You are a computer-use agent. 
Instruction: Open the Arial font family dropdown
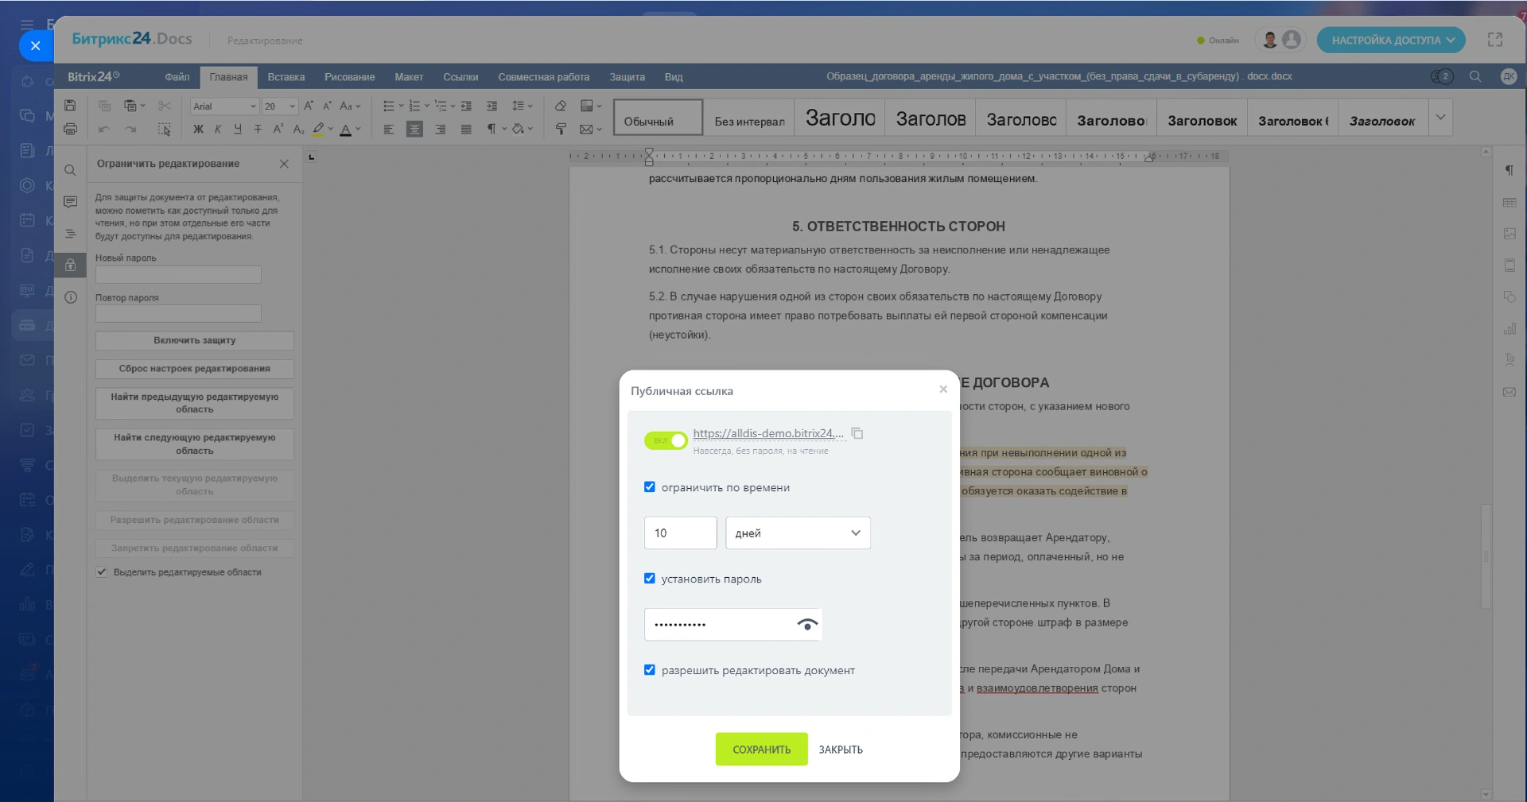(x=224, y=106)
